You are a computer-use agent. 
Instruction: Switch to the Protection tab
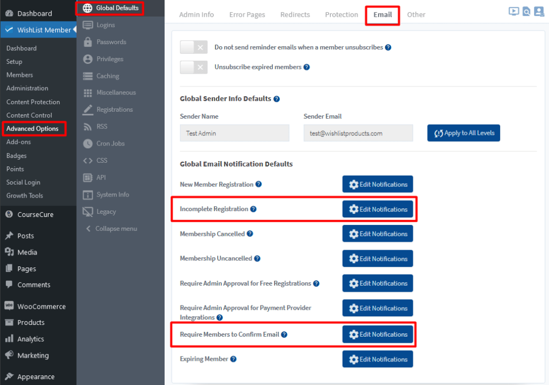342,14
